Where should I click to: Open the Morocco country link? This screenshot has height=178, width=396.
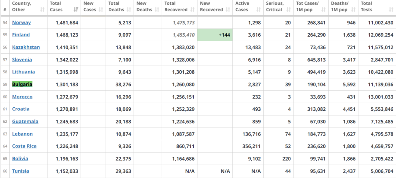[22, 97]
